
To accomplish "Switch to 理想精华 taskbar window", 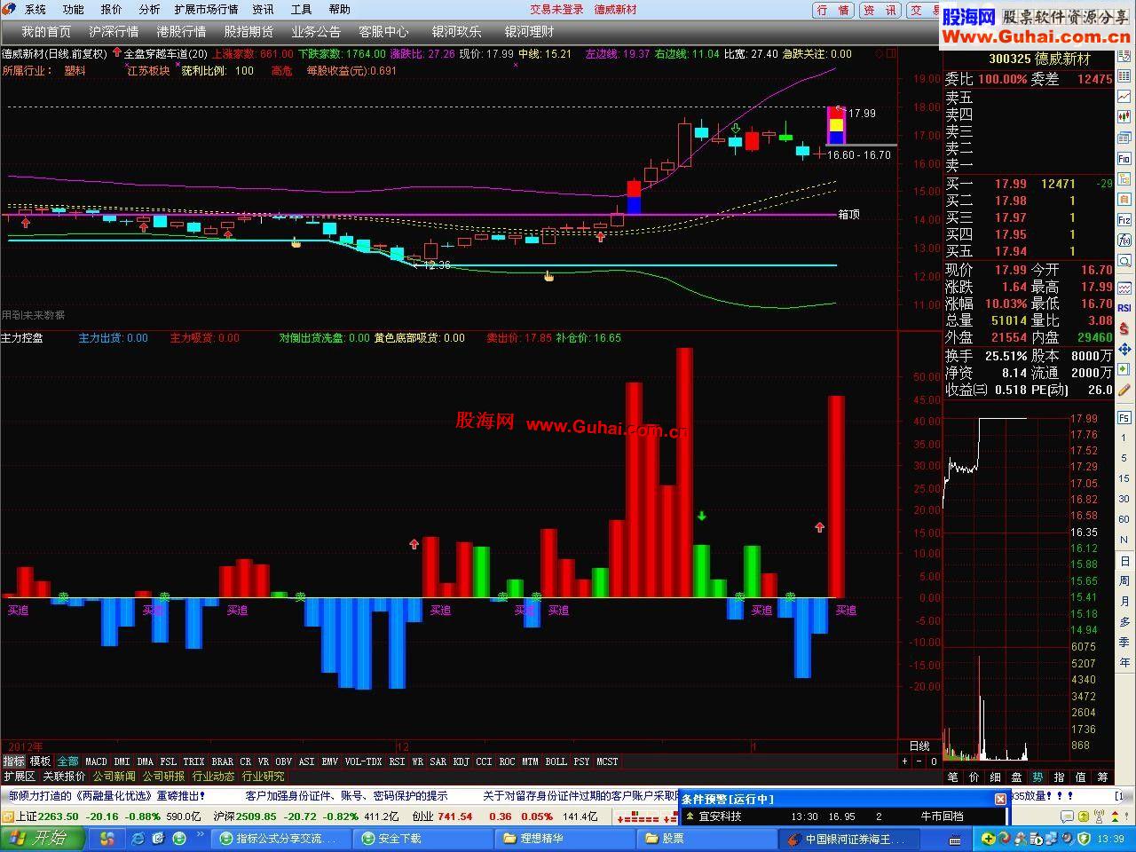I will (564, 839).
